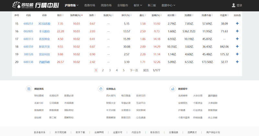
Task: Sort by 换手(%) column header
Action: coord(127,15)
